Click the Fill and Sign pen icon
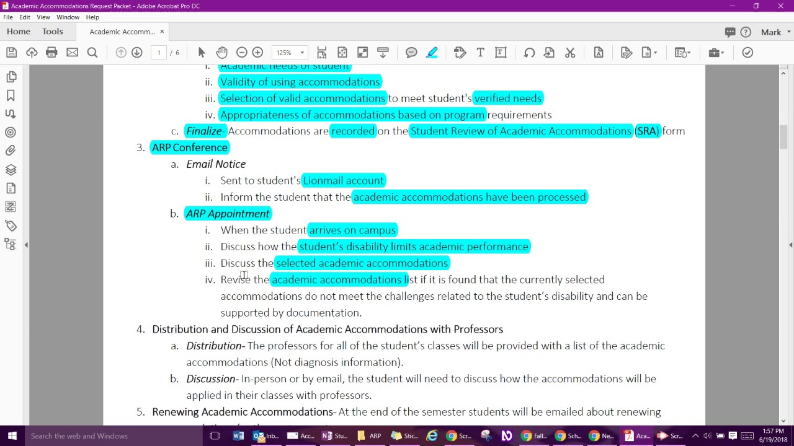Viewport: 794px width, 446px height. click(626, 53)
